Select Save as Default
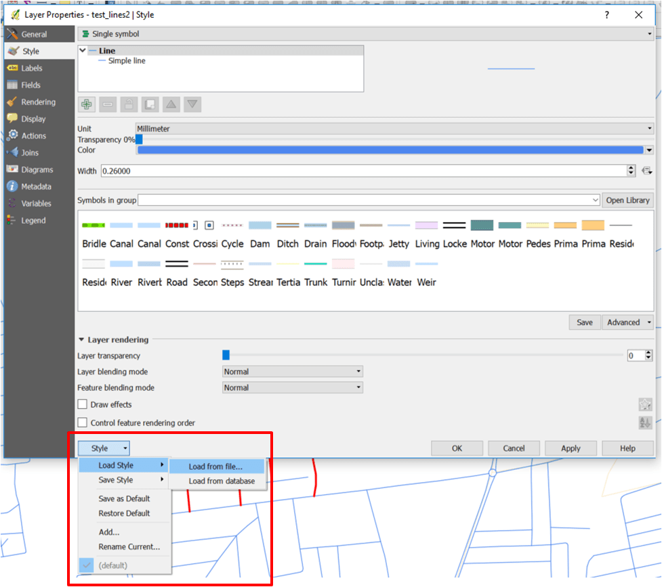The width and height of the screenshot is (662, 587). (x=124, y=498)
